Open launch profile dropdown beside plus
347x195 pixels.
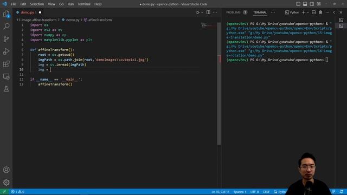308,12
